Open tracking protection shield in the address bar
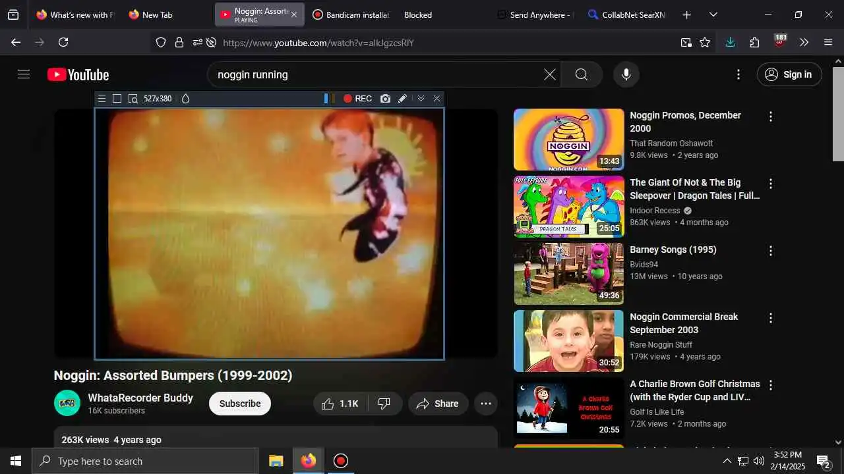Screen dimensions: 844x474 click(x=161, y=42)
